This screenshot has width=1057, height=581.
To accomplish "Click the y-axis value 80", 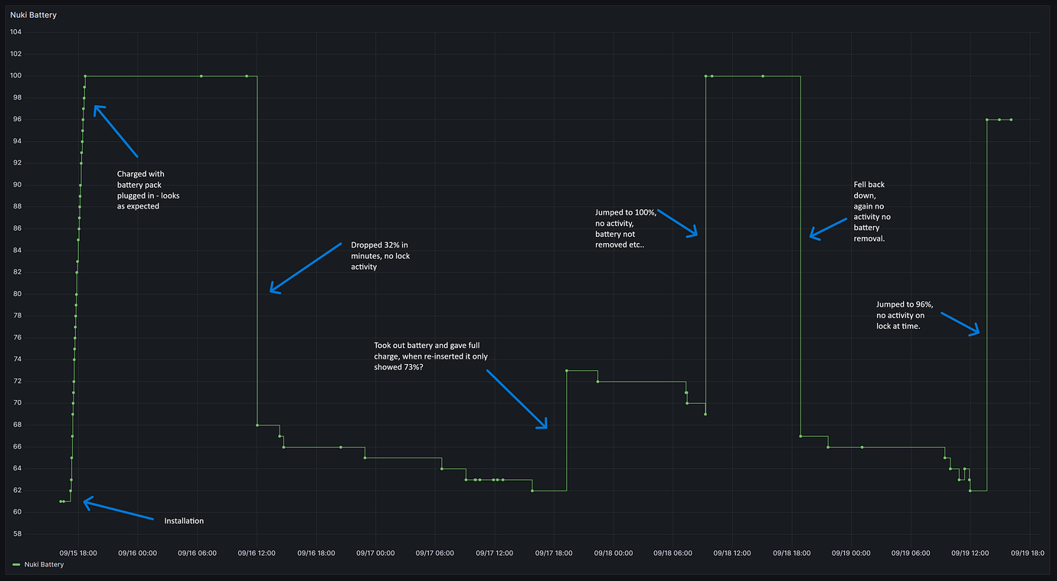I will (x=17, y=294).
